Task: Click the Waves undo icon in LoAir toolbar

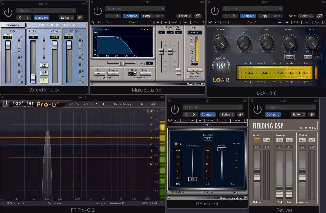Action: point(217,22)
